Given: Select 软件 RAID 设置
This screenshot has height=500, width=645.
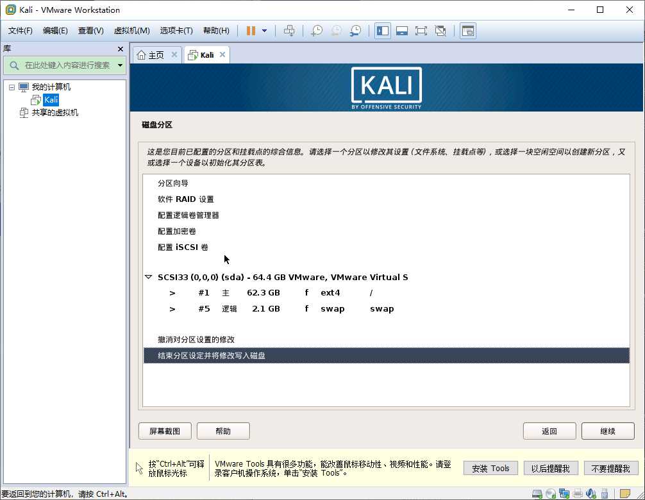Looking at the screenshot, I should click(x=386, y=199).
